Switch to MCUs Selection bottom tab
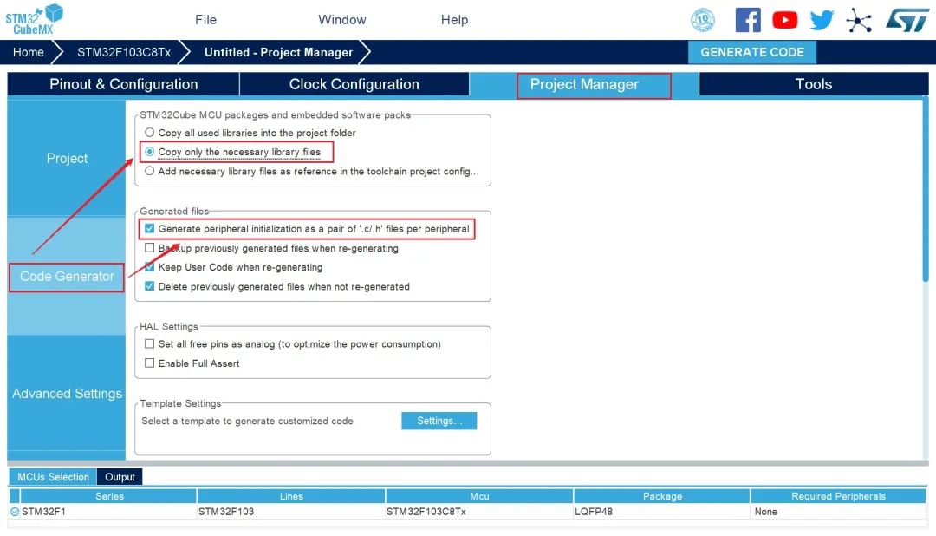This screenshot has height=536, width=936. [53, 477]
